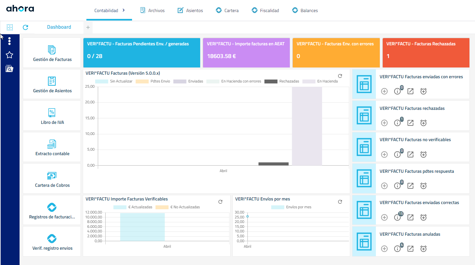Open the Extracto contable tile
The width and height of the screenshot is (475, 265).
click(x=52, y=147)
